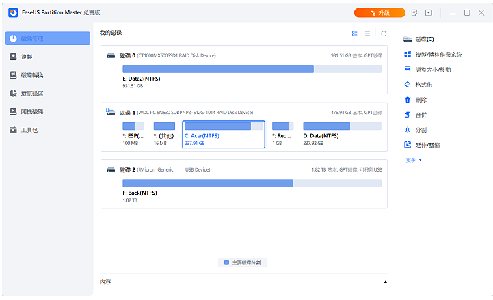Screen dimensions: 493x300
Task: Click the '931.51 GB 基本, GPT磁碟' text
Action: [x=356, y=55]
